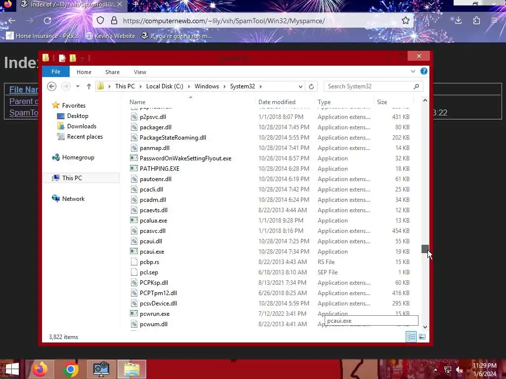Expand breadcrumb arrow after System32
Screen dimensions: 506x379
click(261, 86)
